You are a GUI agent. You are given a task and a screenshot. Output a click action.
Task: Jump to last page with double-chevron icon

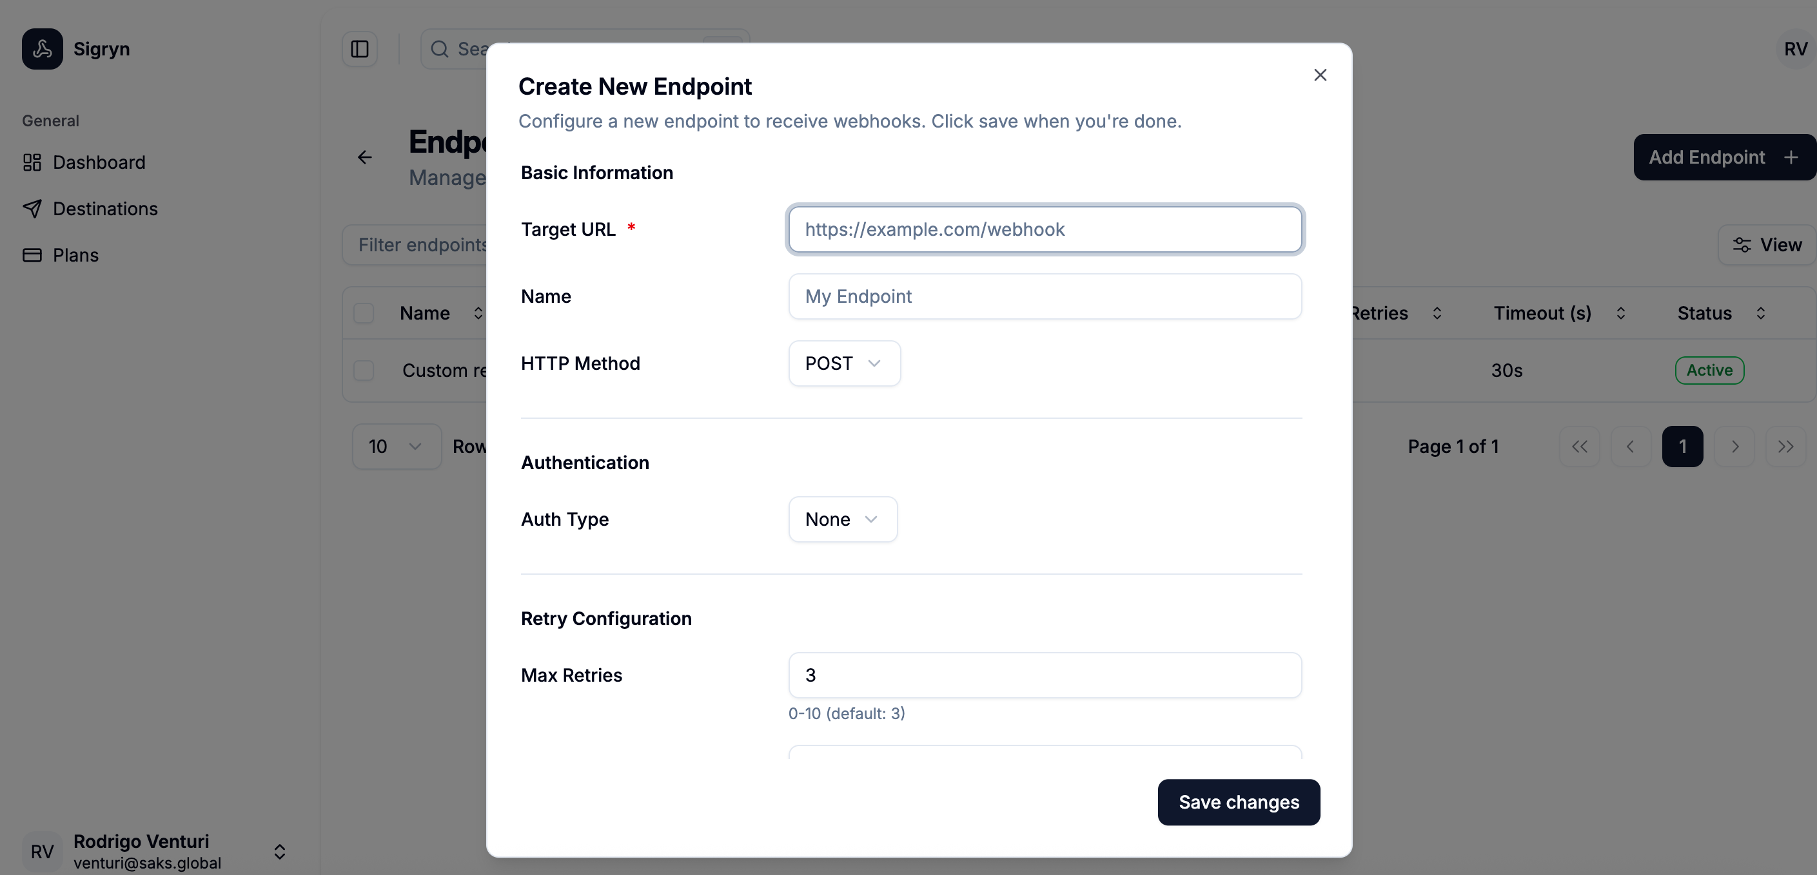click(x=1786, y=447)
